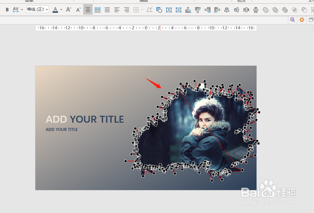The image size is (314, 213).
Task: Toggle the highlighted center align button
Action: coord(88,10)
